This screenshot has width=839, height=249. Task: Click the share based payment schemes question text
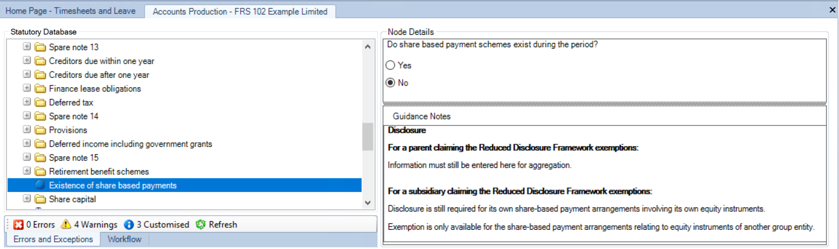click(492, 46)
